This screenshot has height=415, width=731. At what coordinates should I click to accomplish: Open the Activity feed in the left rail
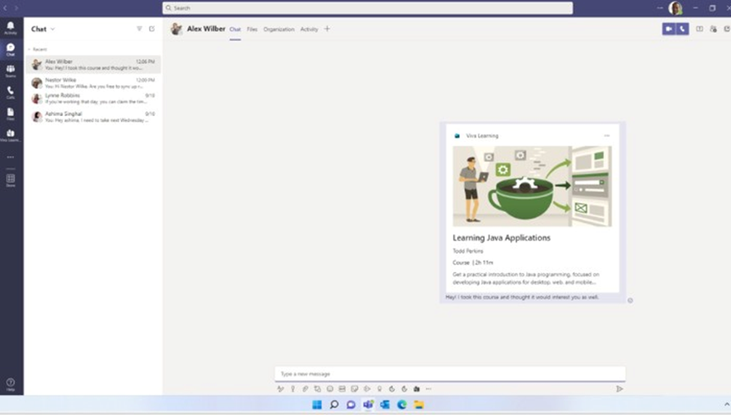[x=10, y=28]
